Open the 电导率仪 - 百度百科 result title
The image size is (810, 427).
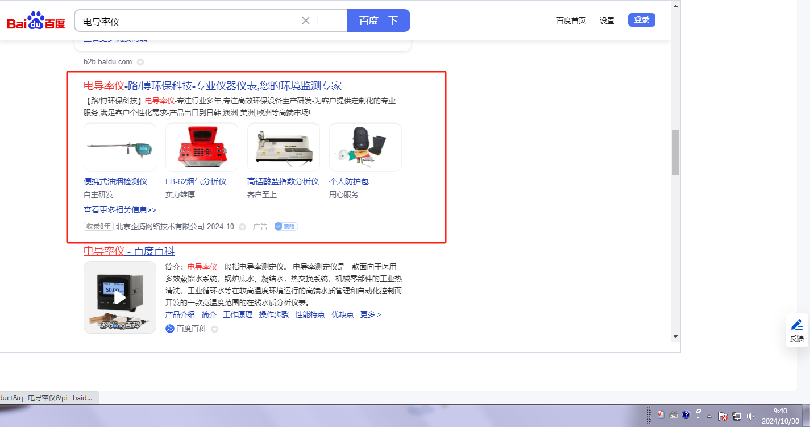129,251
